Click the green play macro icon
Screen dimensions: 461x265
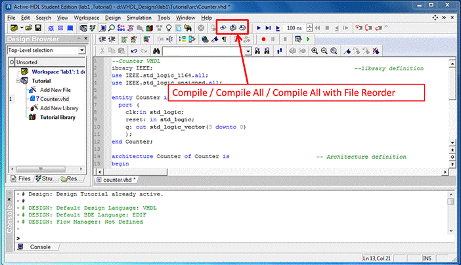308,39
